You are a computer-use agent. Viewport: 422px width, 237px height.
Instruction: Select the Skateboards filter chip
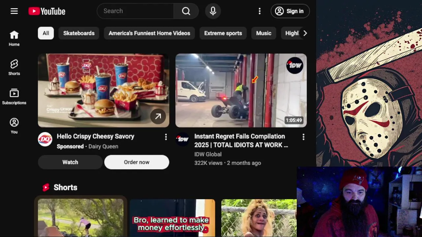79,33
